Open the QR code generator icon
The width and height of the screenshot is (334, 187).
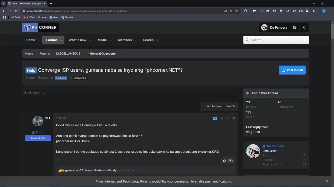tap(275, 11)
